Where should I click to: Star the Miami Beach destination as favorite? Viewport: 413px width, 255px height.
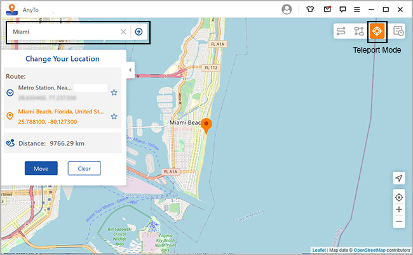click(x=114, y=116)
